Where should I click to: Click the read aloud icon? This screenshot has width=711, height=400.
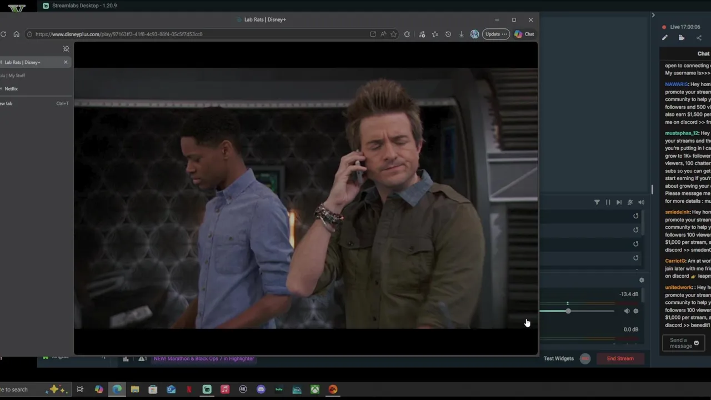pyautogui.click(x=383, y=34)
